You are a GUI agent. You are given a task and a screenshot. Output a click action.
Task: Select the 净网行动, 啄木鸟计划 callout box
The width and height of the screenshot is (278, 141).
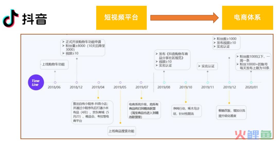[186, 111]
